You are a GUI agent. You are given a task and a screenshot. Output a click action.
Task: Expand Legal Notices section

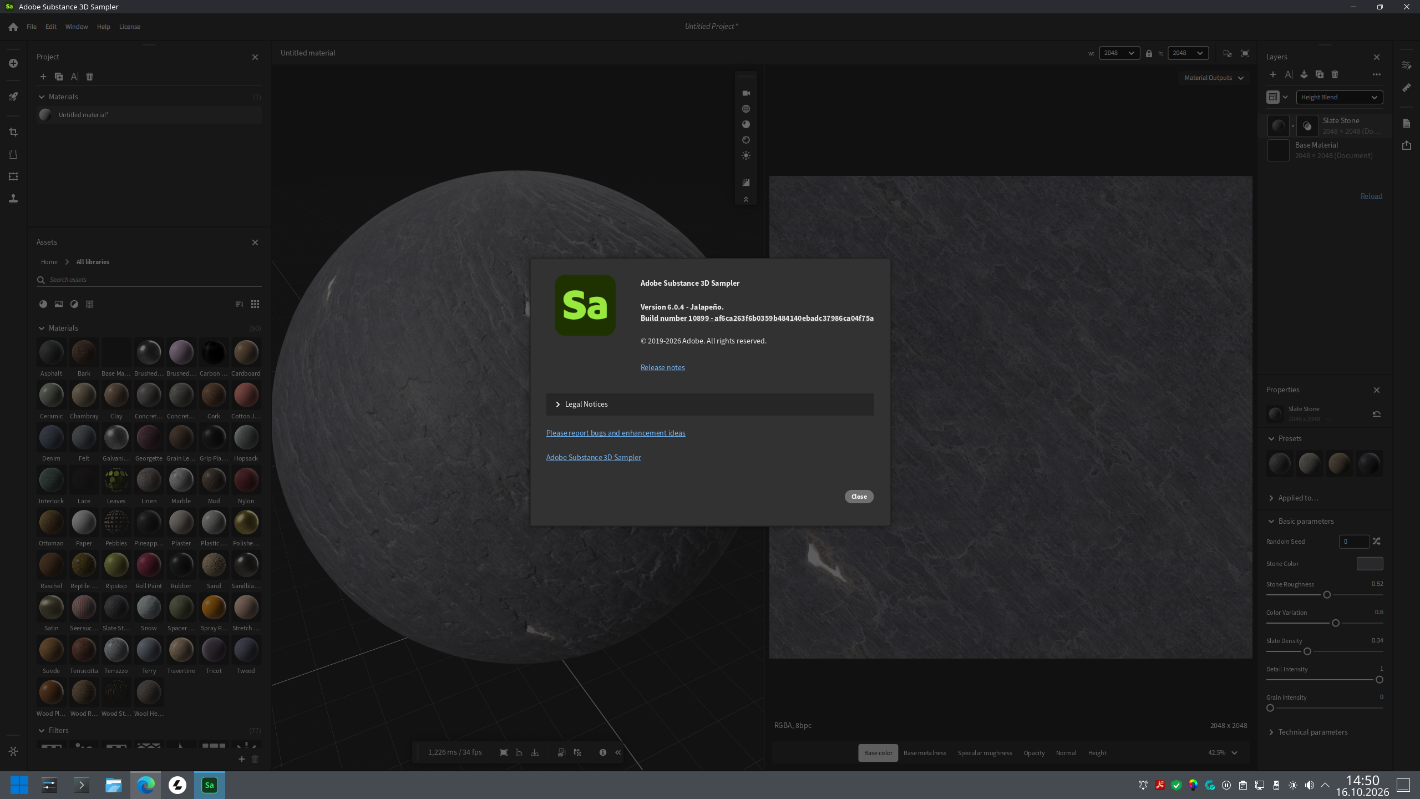[710, 404]
